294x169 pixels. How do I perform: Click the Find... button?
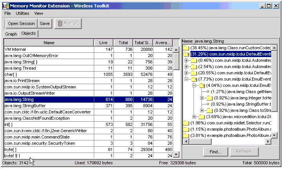[x=216, y=152]
